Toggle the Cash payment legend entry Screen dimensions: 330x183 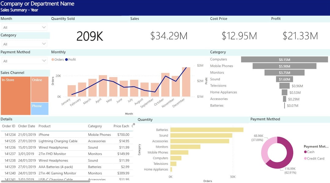pyautogui.click(x=310, y=152)
